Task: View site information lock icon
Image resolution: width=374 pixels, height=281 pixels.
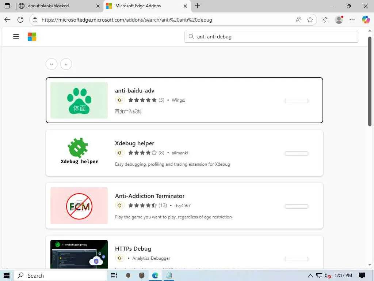Action: 35,20
